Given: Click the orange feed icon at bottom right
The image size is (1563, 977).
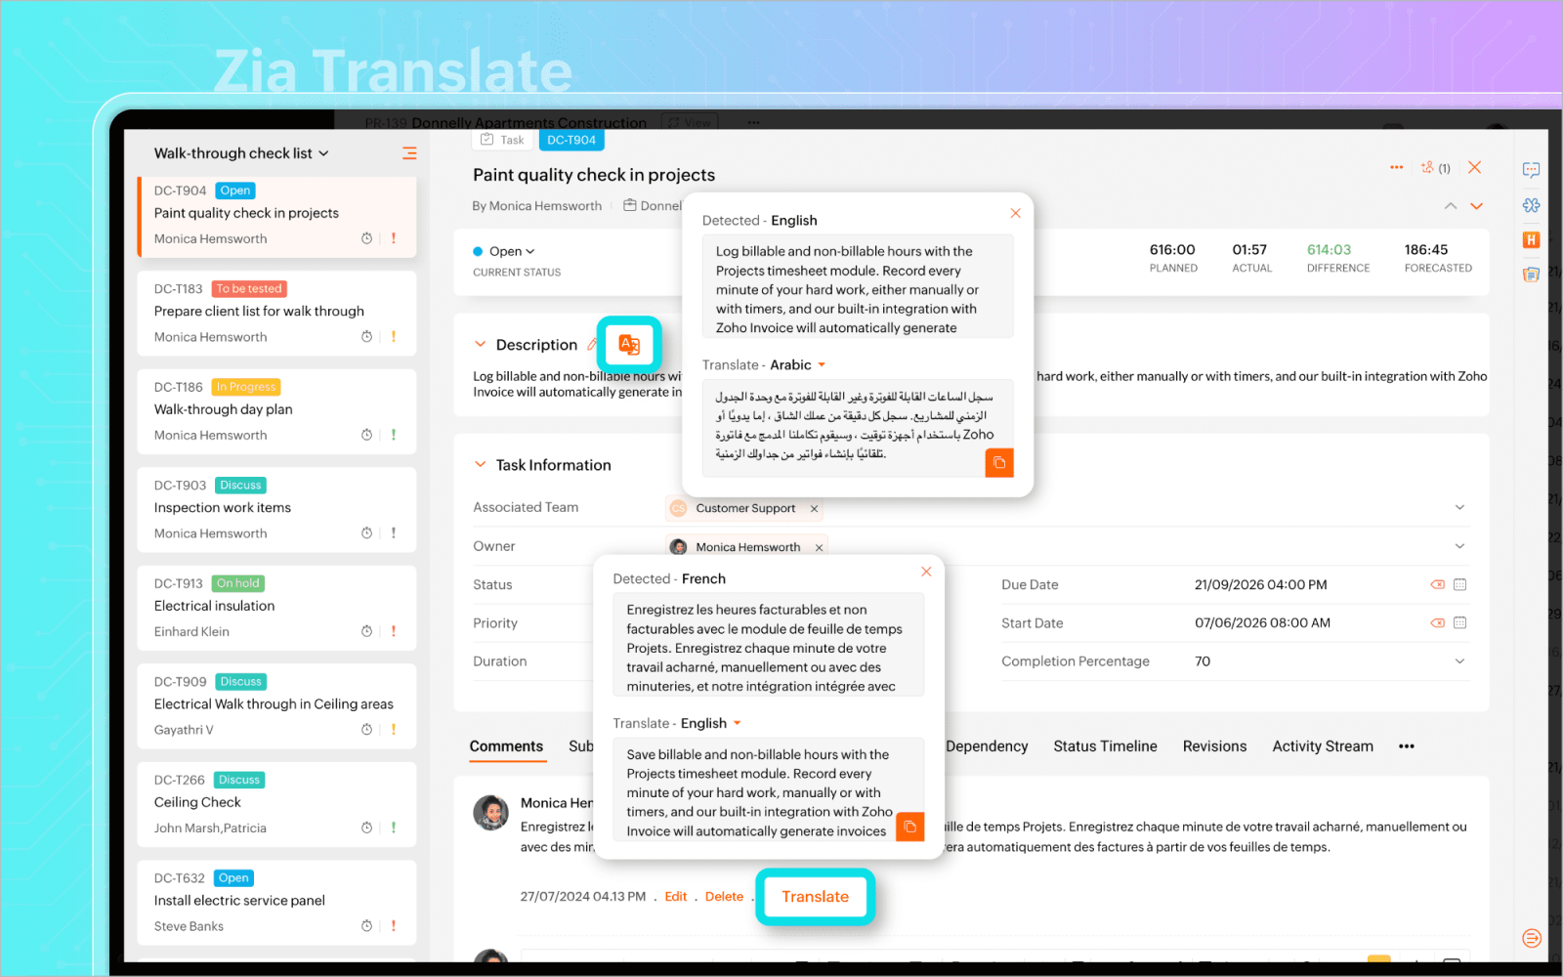Looking at the screenshot, I should (1532, 938).
